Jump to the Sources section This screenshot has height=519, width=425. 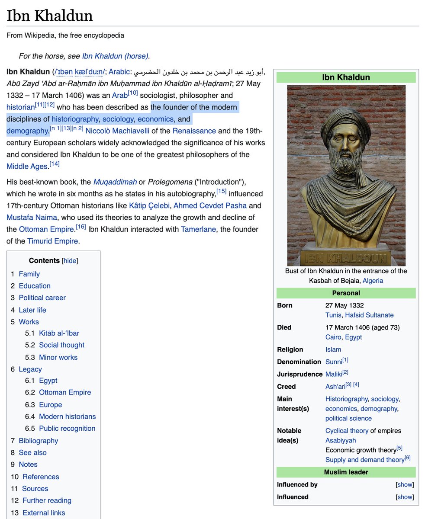tap(35, 488)
